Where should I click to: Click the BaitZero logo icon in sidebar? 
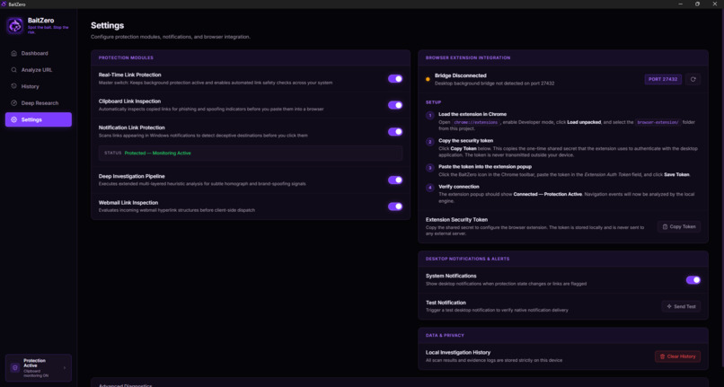[14, 26]
